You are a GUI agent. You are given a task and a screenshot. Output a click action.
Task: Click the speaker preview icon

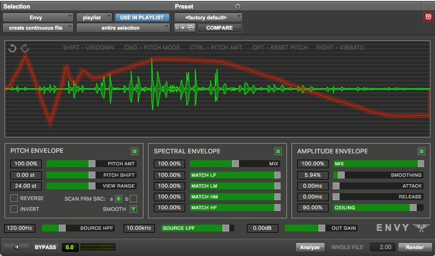(x=17, y=247)
